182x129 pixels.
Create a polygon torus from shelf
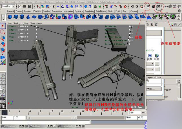click(x=40, y=17)
